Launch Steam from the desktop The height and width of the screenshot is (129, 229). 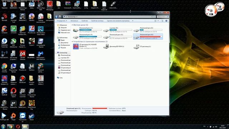click(31, 116)
